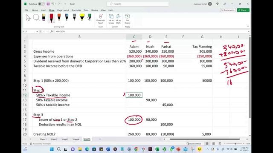Click the 'Creating NOL?' cell
The width and height of the screenshot is (273, 153).
tap(79, 134)
